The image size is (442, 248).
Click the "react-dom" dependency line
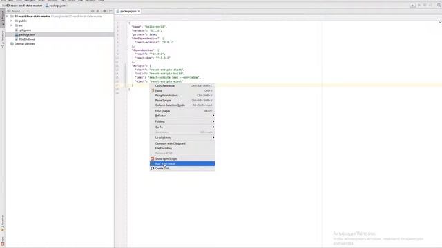[x=153, y=58]
